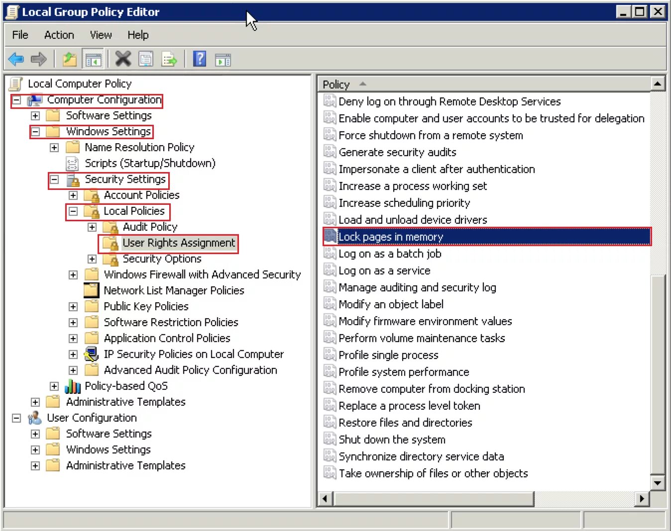
Task: Click the Account Policies folder icon
Action: pos(92,196)
